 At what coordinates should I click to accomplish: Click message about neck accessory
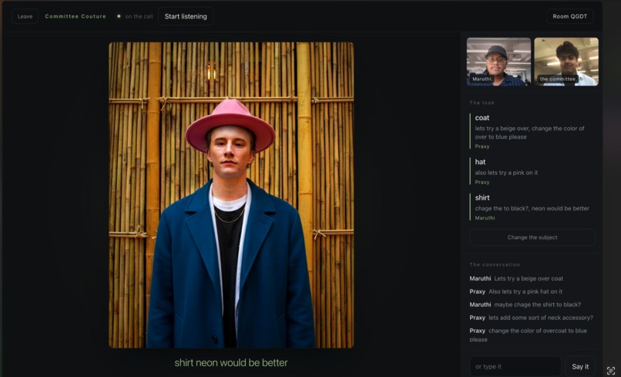[541, 318]
